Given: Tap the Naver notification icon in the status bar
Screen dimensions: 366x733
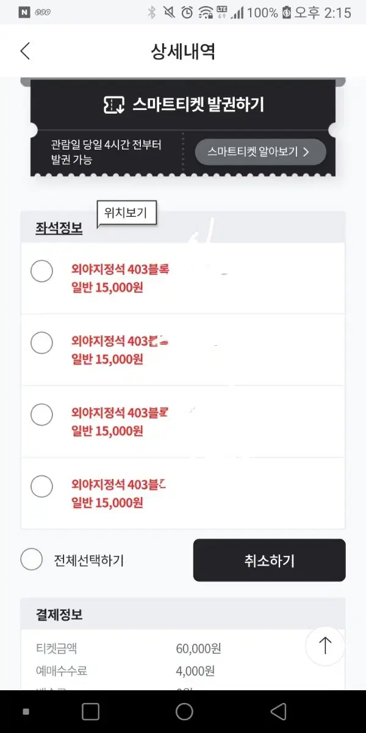Looking at the screenshot, I should (x=24, y=12).
